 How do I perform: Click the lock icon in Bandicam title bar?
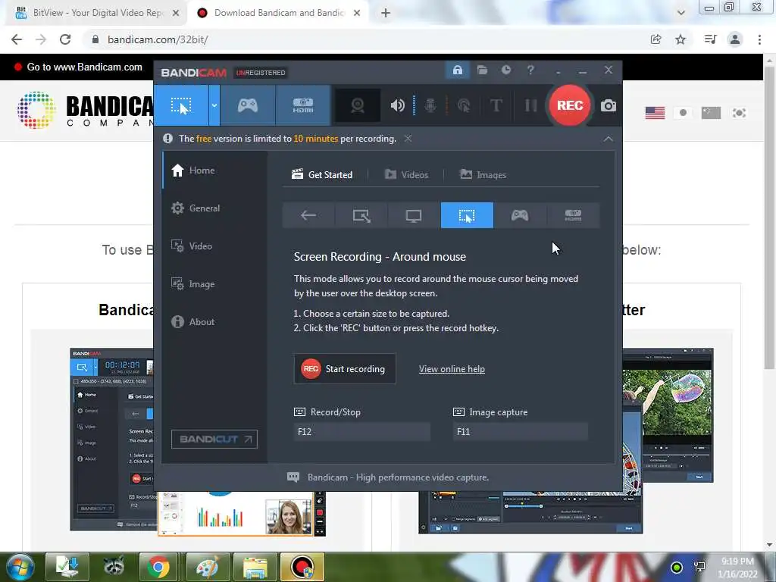point(457,70)
